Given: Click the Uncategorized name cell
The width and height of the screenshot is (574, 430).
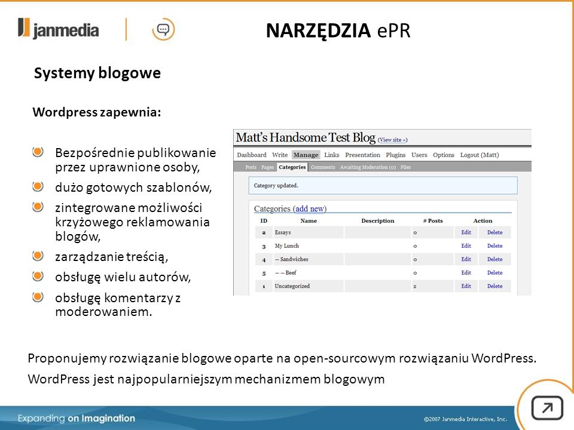Looking at the screenshot, I should click(x=309, y=286).
